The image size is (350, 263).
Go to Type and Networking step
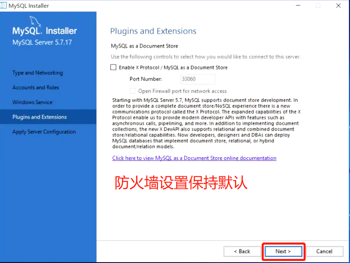tap(37, 73)
